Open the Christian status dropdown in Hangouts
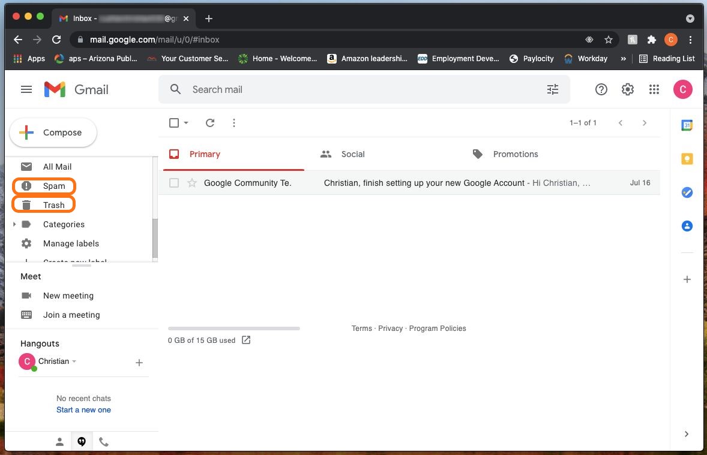The width and height of the screenshot is (707, 455). (74, 361)
